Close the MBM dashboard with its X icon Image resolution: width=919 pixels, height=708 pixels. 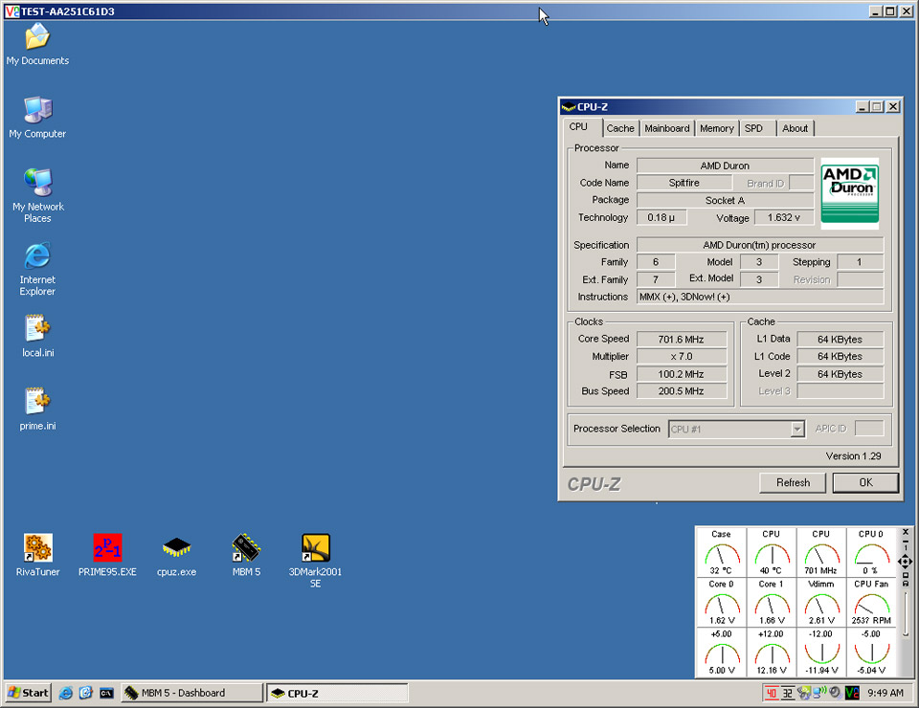905,532
